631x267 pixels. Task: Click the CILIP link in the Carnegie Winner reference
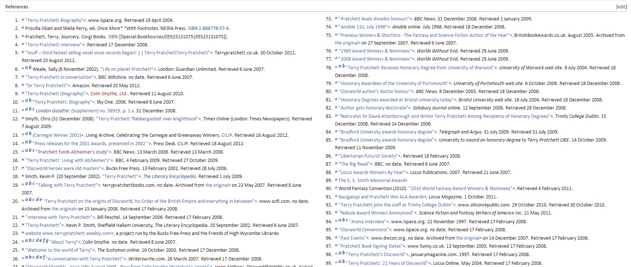[x=226, y=135]
